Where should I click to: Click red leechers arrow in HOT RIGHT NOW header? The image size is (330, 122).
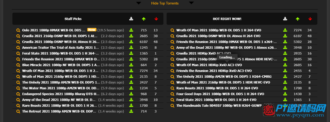tap(310, 19)
